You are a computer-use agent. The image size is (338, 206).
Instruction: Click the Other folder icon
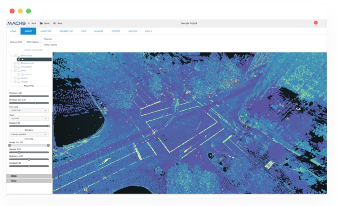point(19,71)
